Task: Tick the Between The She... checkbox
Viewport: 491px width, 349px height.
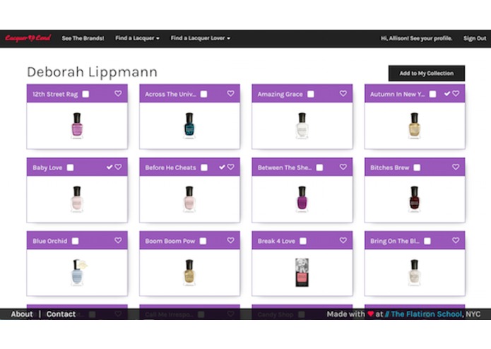Action: pyautogui.click(x=320, y=167)
